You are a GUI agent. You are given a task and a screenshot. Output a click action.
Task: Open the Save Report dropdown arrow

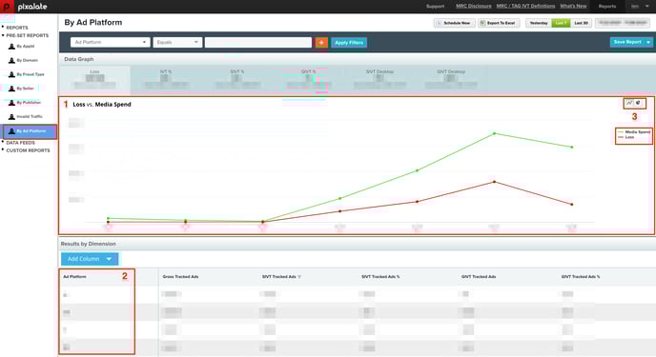click(648, 42)
